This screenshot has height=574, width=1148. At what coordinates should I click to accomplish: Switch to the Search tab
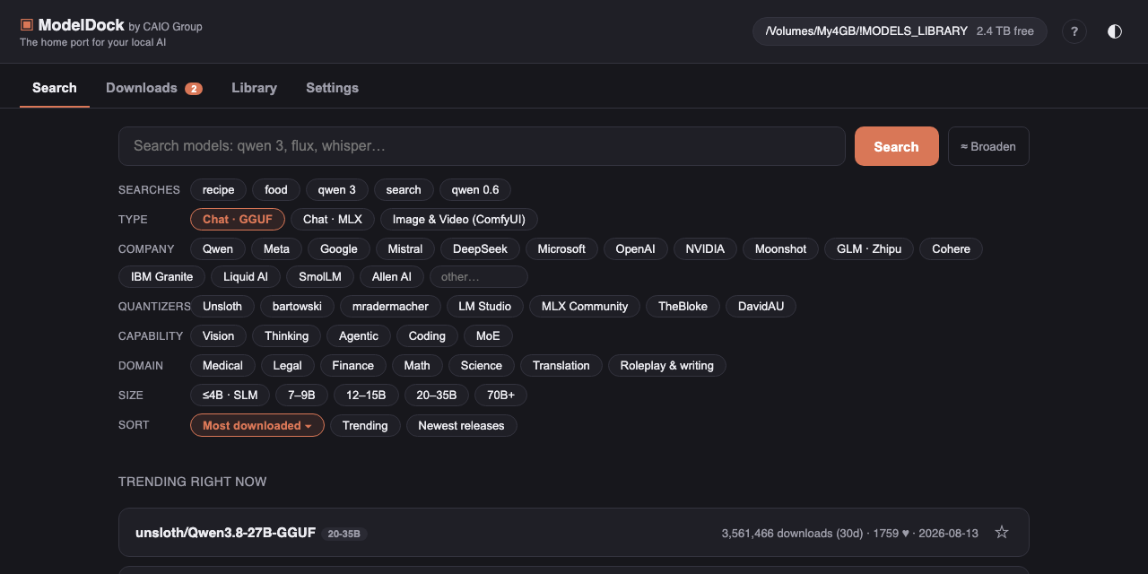tap(55, 88)
